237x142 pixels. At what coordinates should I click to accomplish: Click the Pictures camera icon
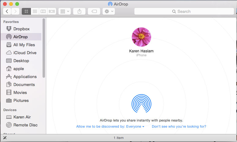tap(9, 100)
